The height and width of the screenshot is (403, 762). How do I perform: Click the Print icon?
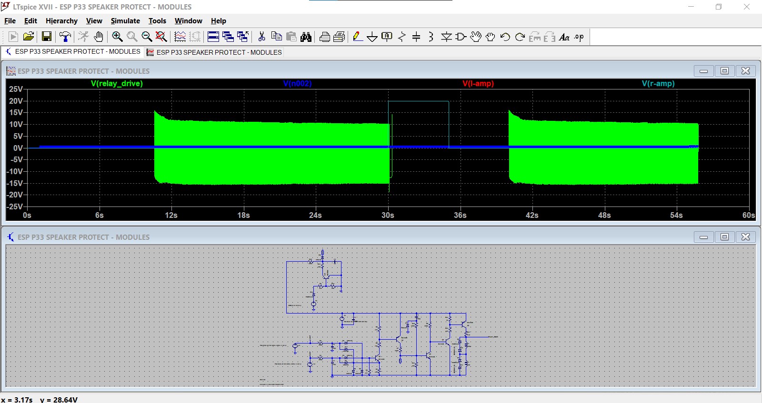point(324,37)
